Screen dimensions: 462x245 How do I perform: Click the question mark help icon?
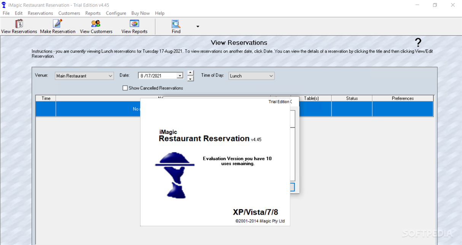[x=418, y=42]
